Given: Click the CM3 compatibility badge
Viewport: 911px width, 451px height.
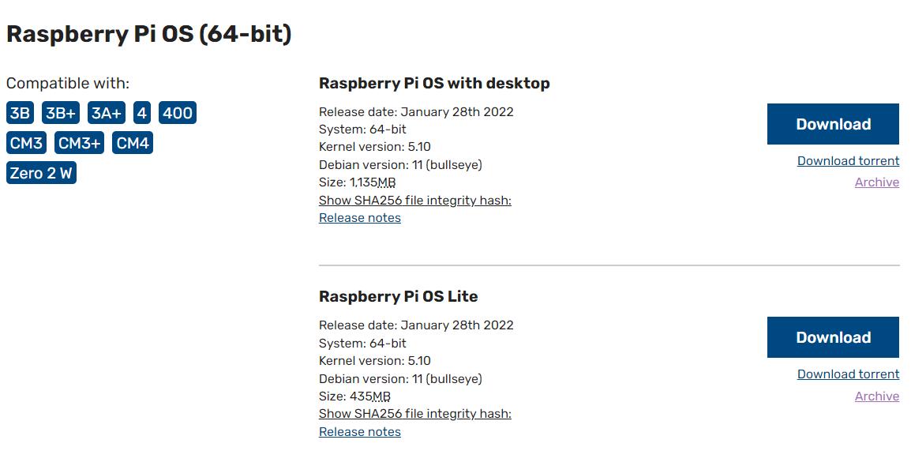Looking at the screenshot, I should 26,143.
